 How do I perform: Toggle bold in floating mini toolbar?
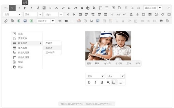click(89, 82)
